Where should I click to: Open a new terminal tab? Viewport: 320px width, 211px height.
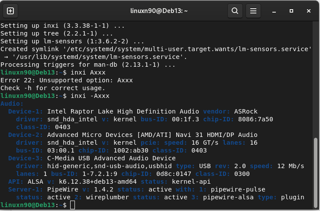[10, 11]
